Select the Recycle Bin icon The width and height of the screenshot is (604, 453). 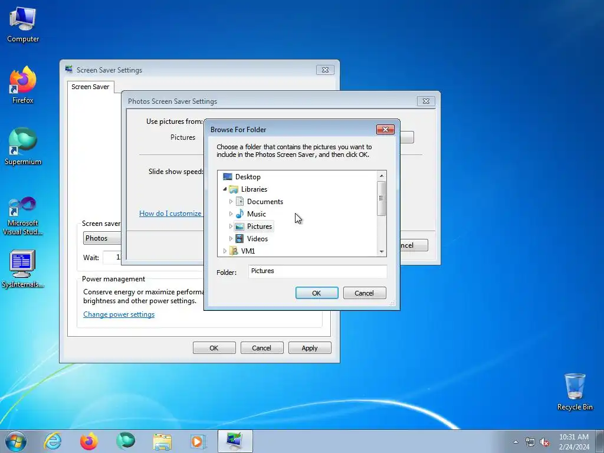575,392
